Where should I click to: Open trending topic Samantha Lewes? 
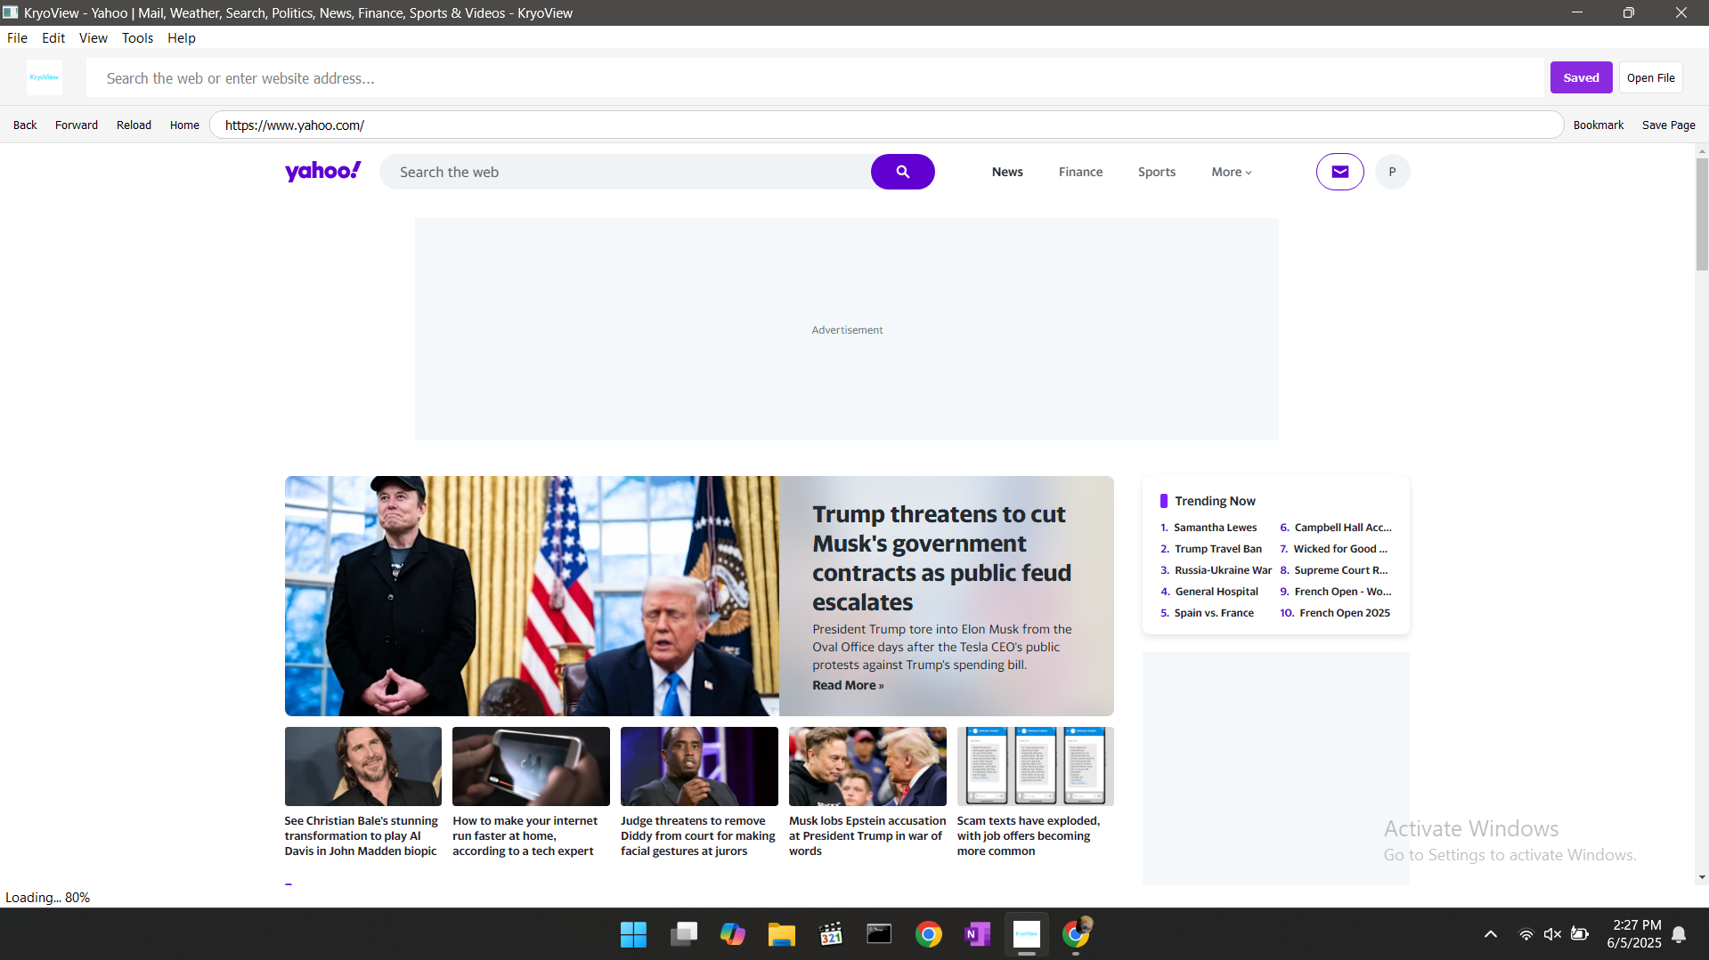[x=1215, y=528]
